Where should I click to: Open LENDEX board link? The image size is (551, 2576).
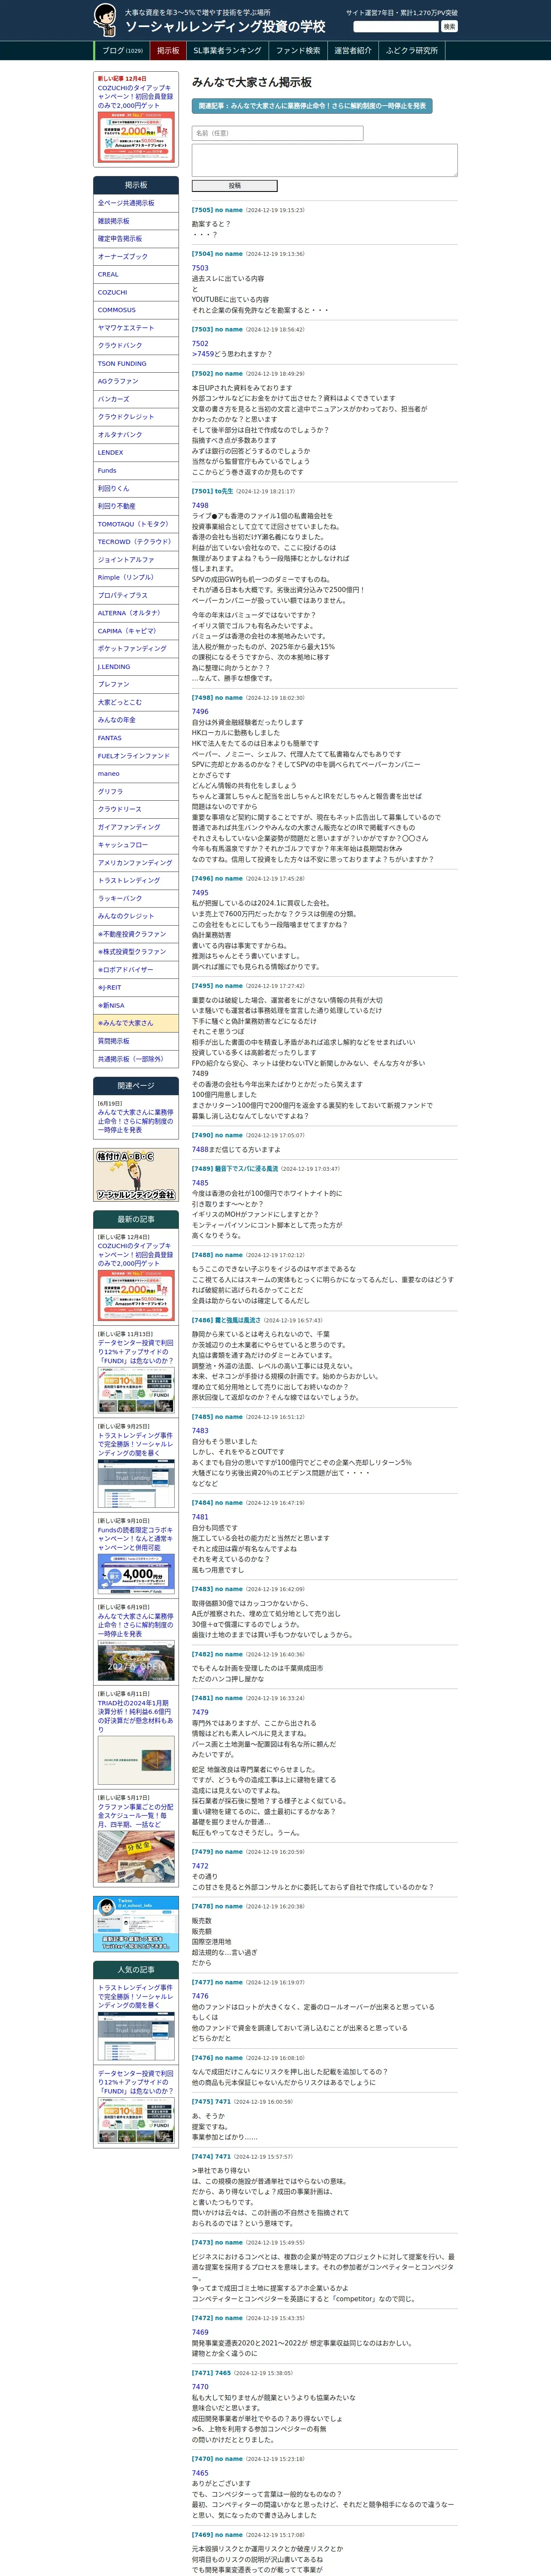pyautogui.click(x=136, y=453)
